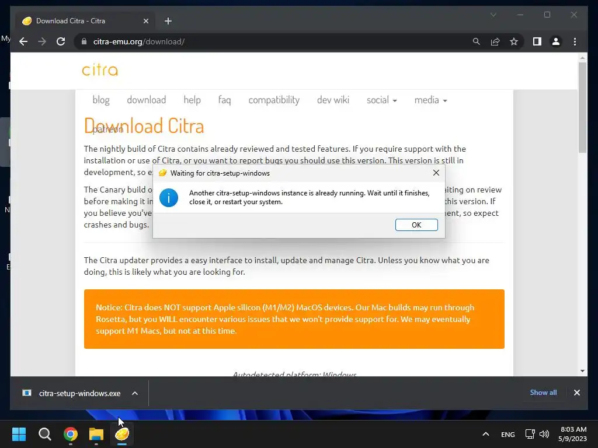Click Chrome icon in the taskbar

(x=71, y=434)
